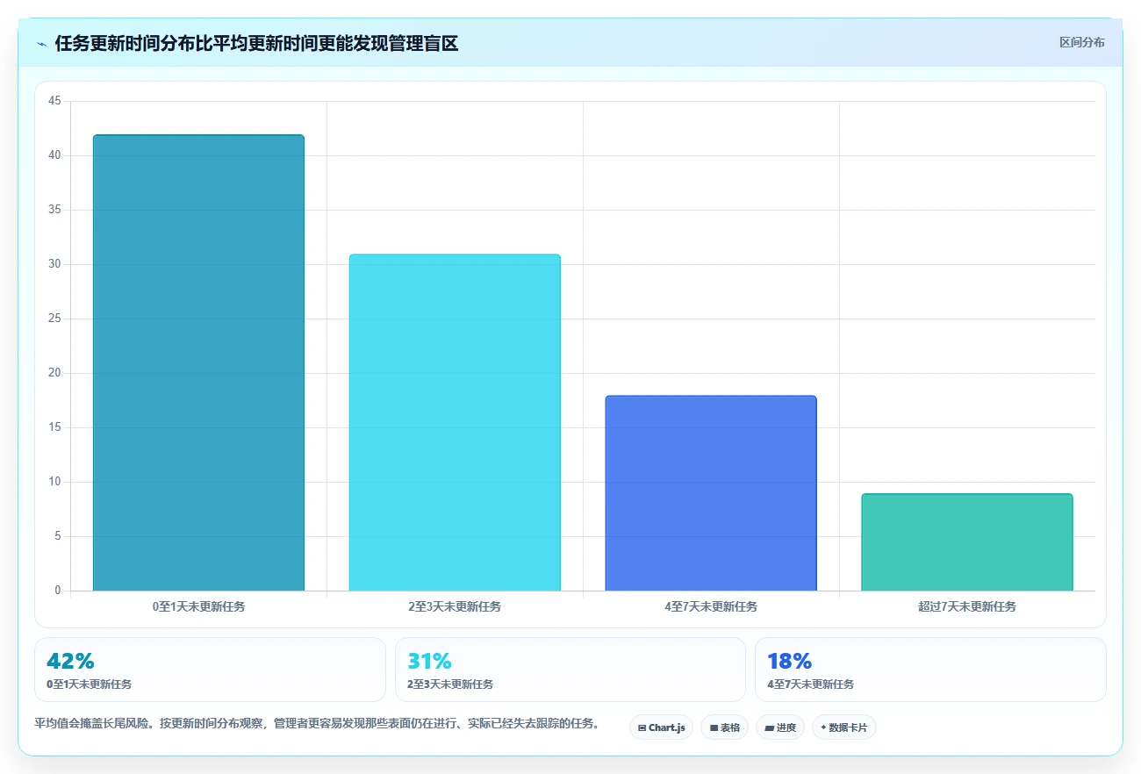Click the 18% card caption 4至7天未更新任务
The image size is (1141, 774).
[810, 684]
